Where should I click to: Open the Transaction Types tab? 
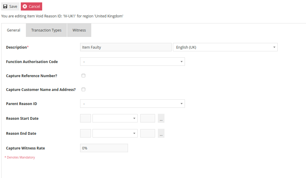(x=46, y=30)
